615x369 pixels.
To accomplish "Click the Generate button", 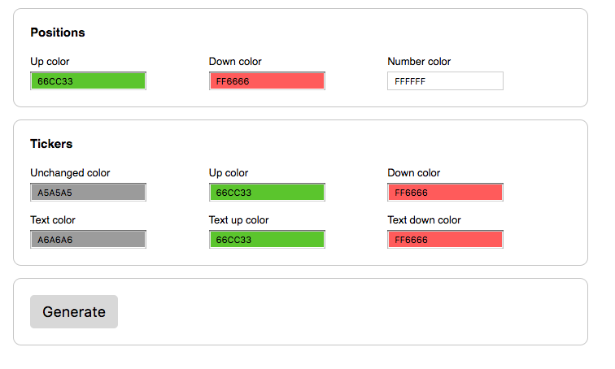I will pyautogui.click(x=74, y=311).
